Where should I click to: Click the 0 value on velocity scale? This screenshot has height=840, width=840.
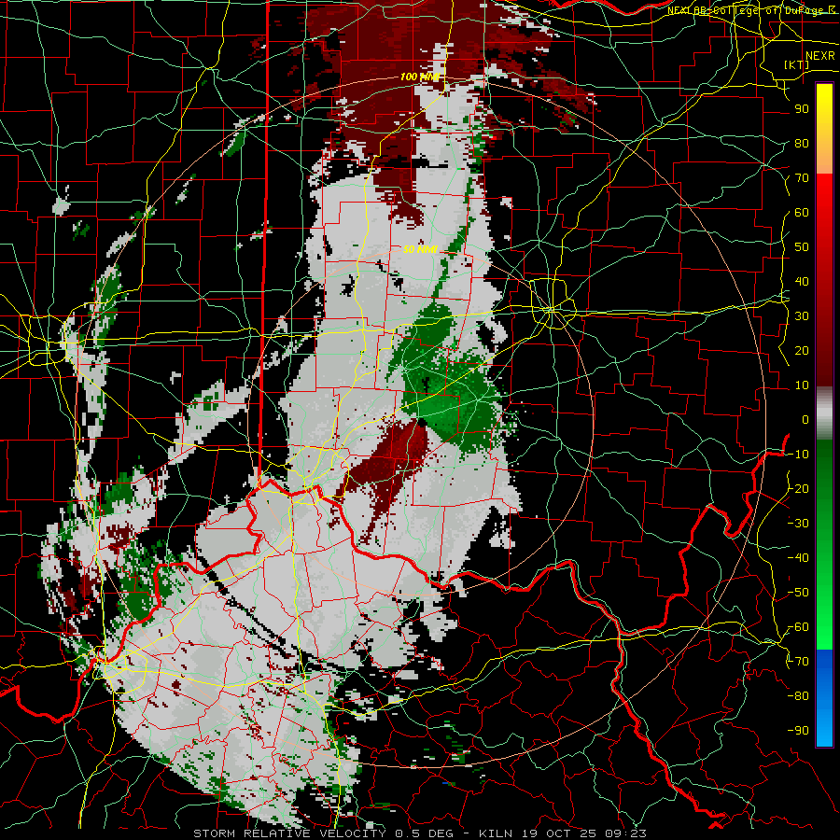click(x=805, y=420)
